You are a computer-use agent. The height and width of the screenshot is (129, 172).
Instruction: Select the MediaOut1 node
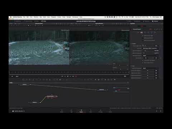pos(102,90)
